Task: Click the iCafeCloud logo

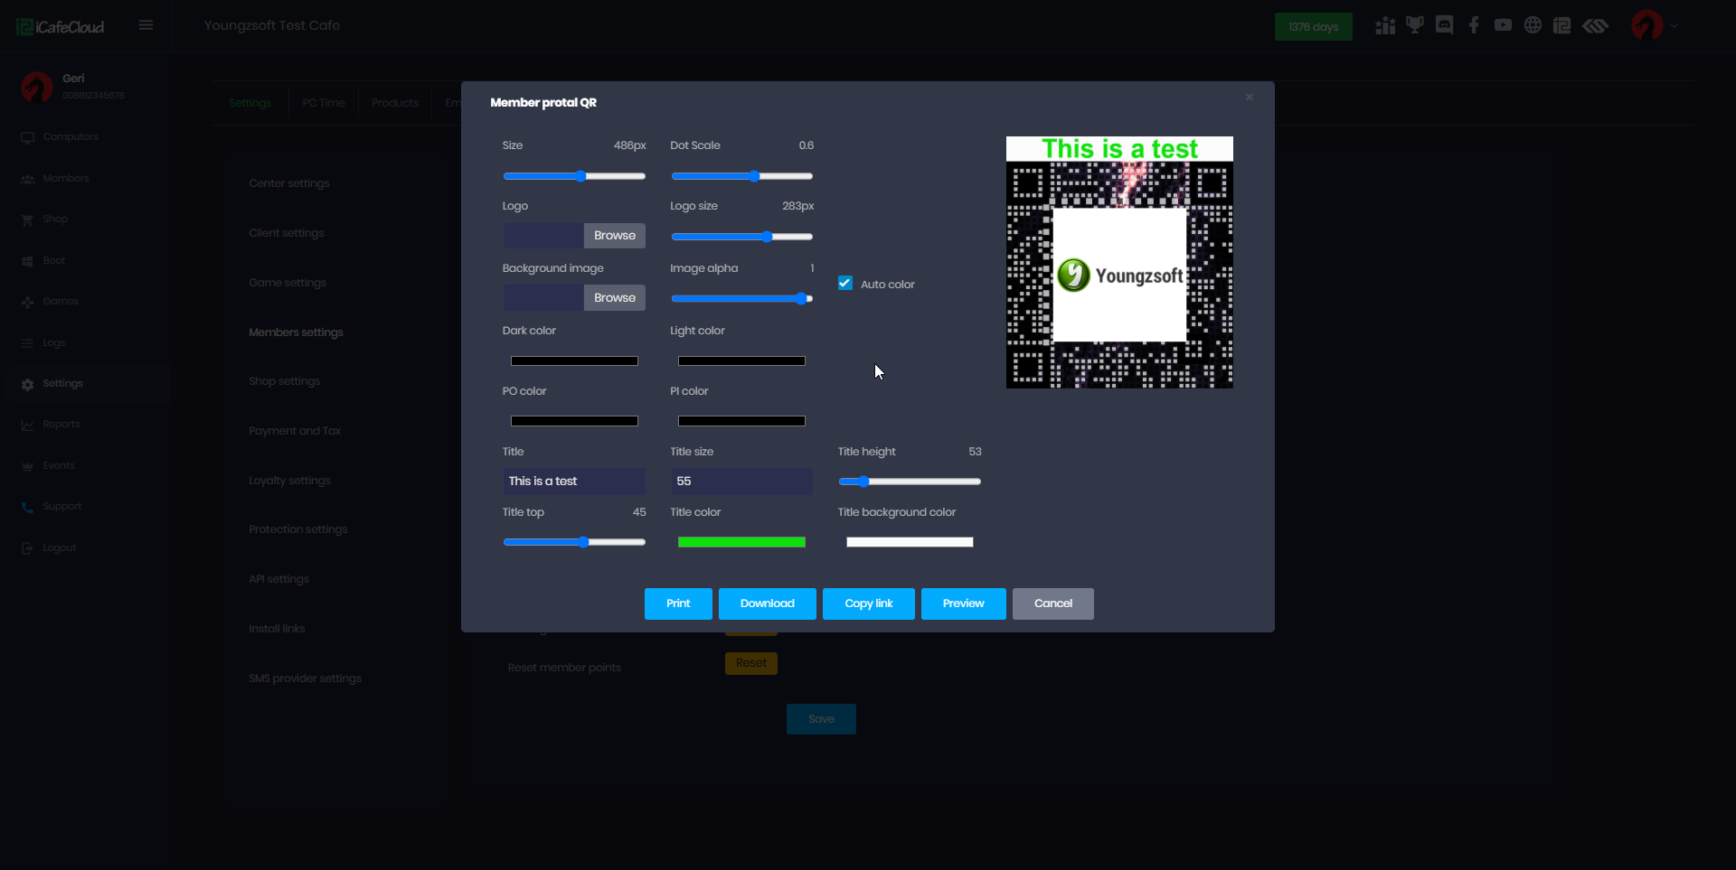Action: click(61, 27)
